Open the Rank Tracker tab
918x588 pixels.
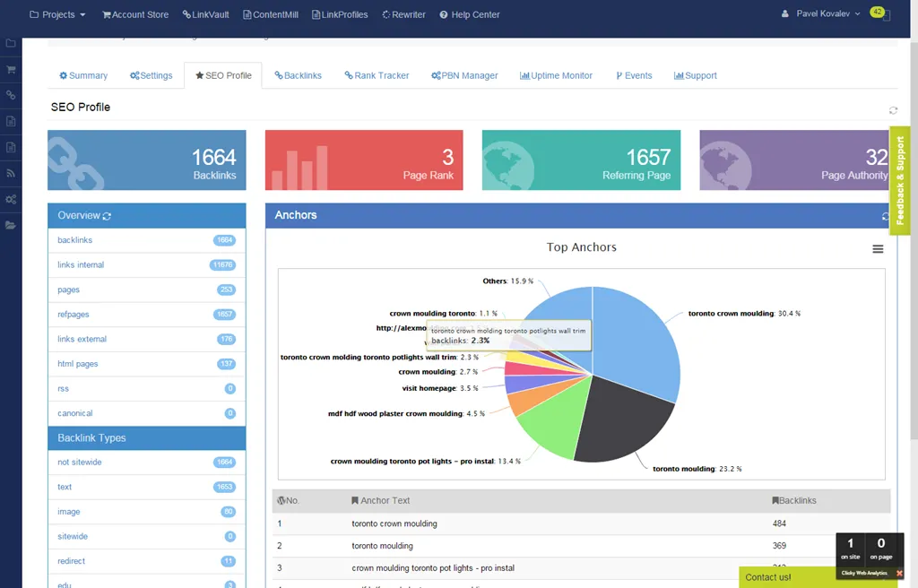pos(377,75)
